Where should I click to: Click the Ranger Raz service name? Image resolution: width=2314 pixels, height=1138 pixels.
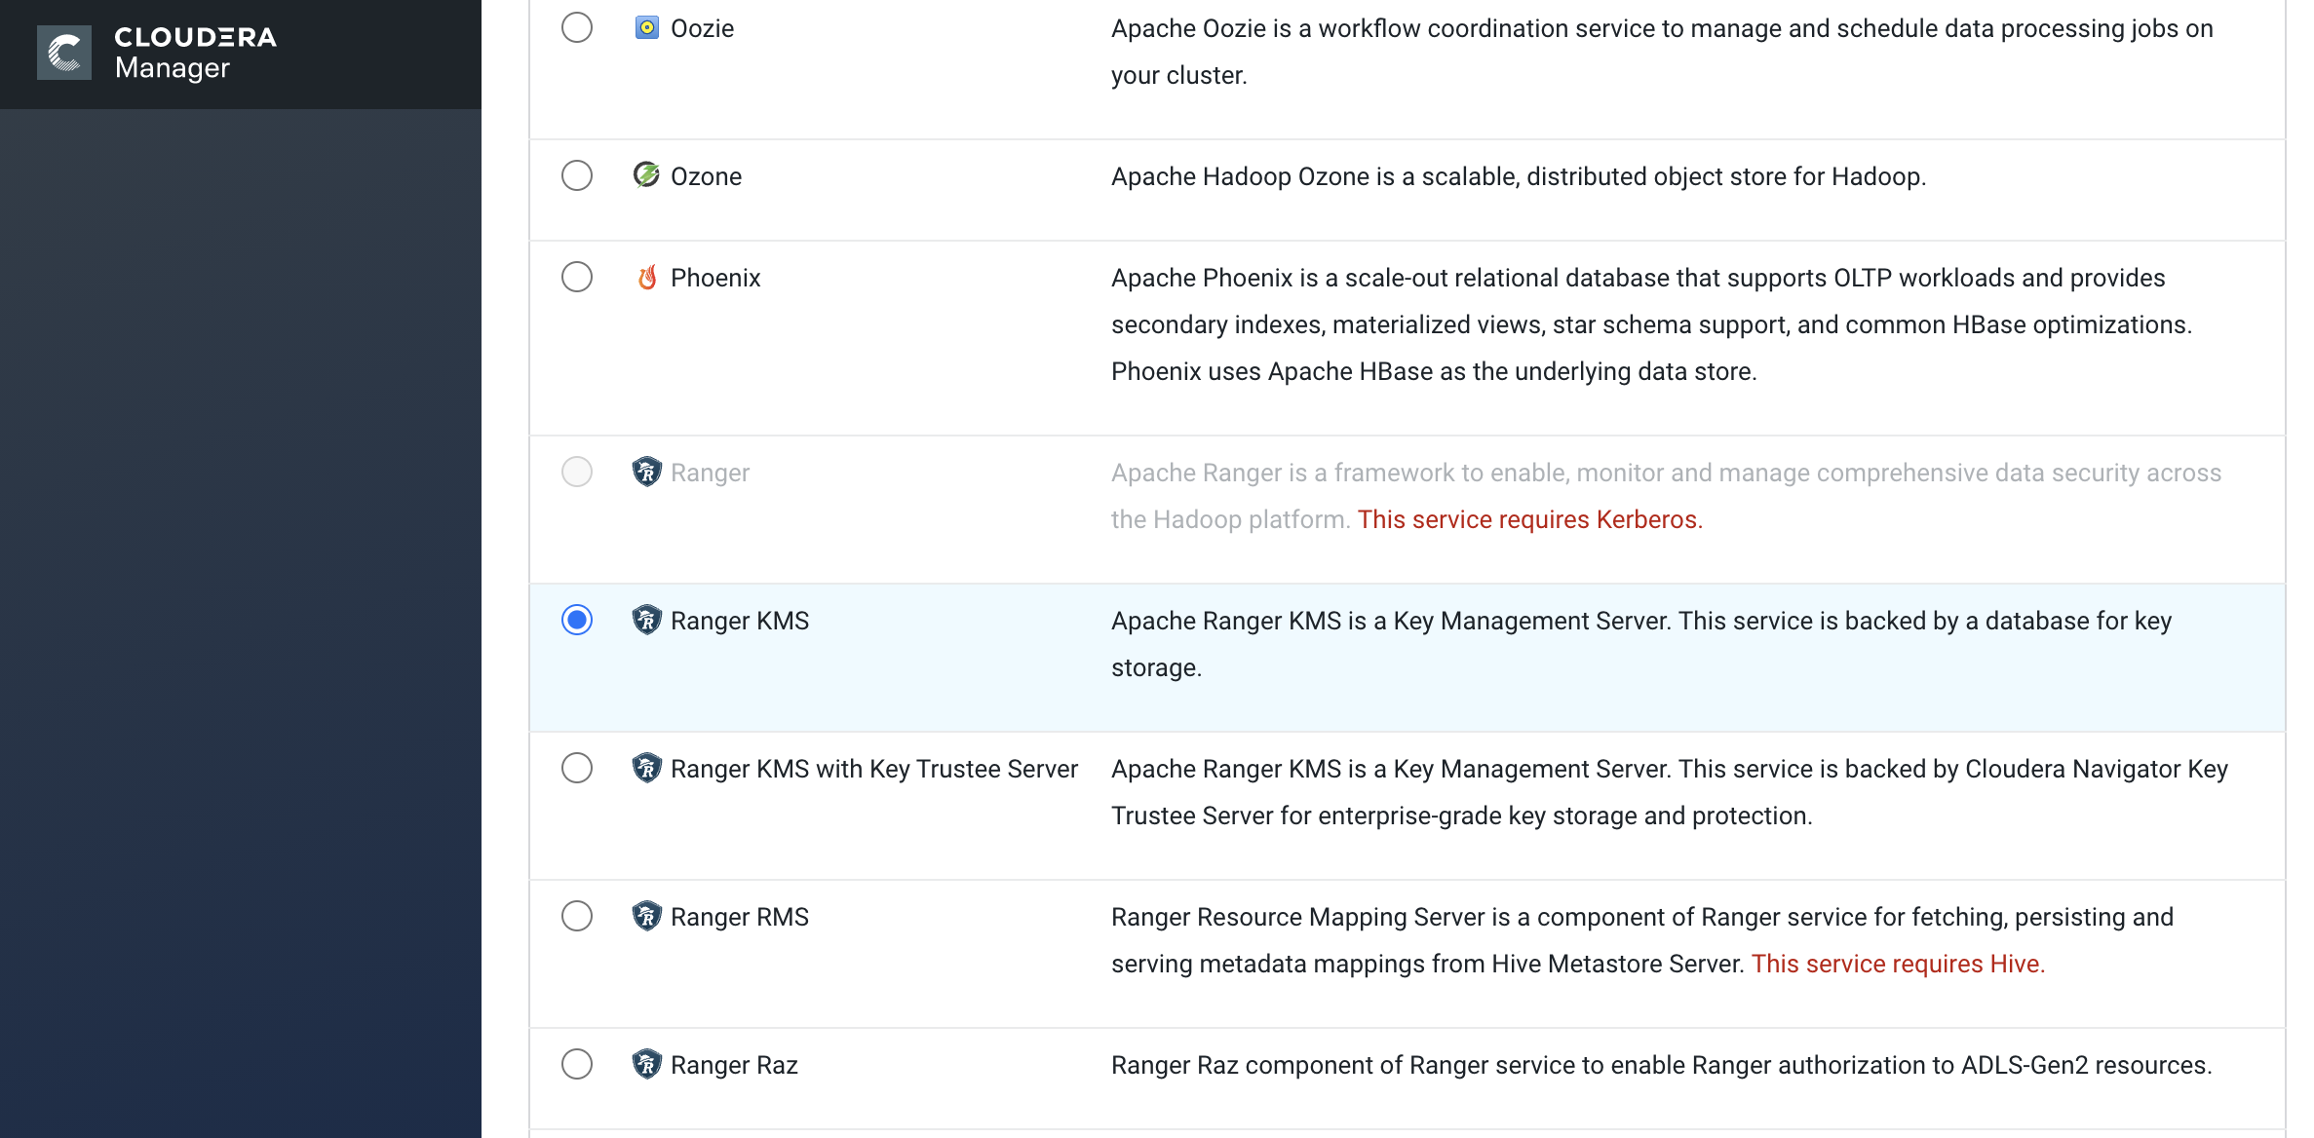pos(734,1065)
